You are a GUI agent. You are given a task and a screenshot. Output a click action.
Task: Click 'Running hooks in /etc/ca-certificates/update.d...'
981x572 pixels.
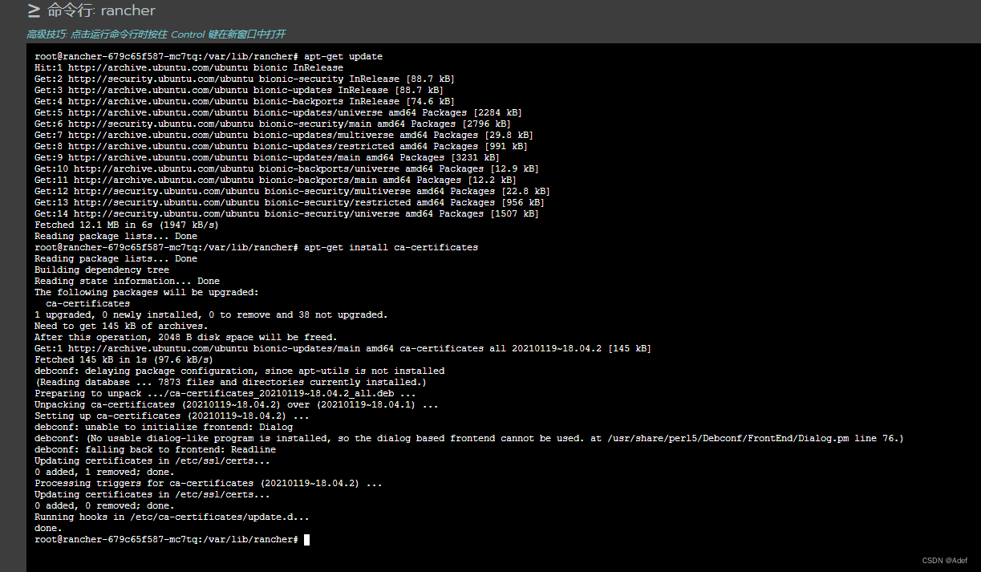[x=172, y=517]
